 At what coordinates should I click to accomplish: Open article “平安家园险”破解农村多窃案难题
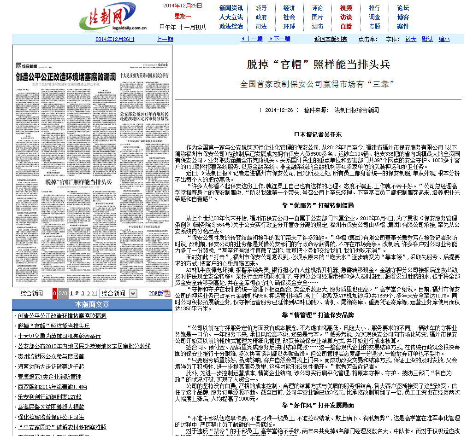click(x=62, y=427)
